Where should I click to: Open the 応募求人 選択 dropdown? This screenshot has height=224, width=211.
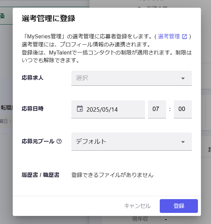[127, 78]
